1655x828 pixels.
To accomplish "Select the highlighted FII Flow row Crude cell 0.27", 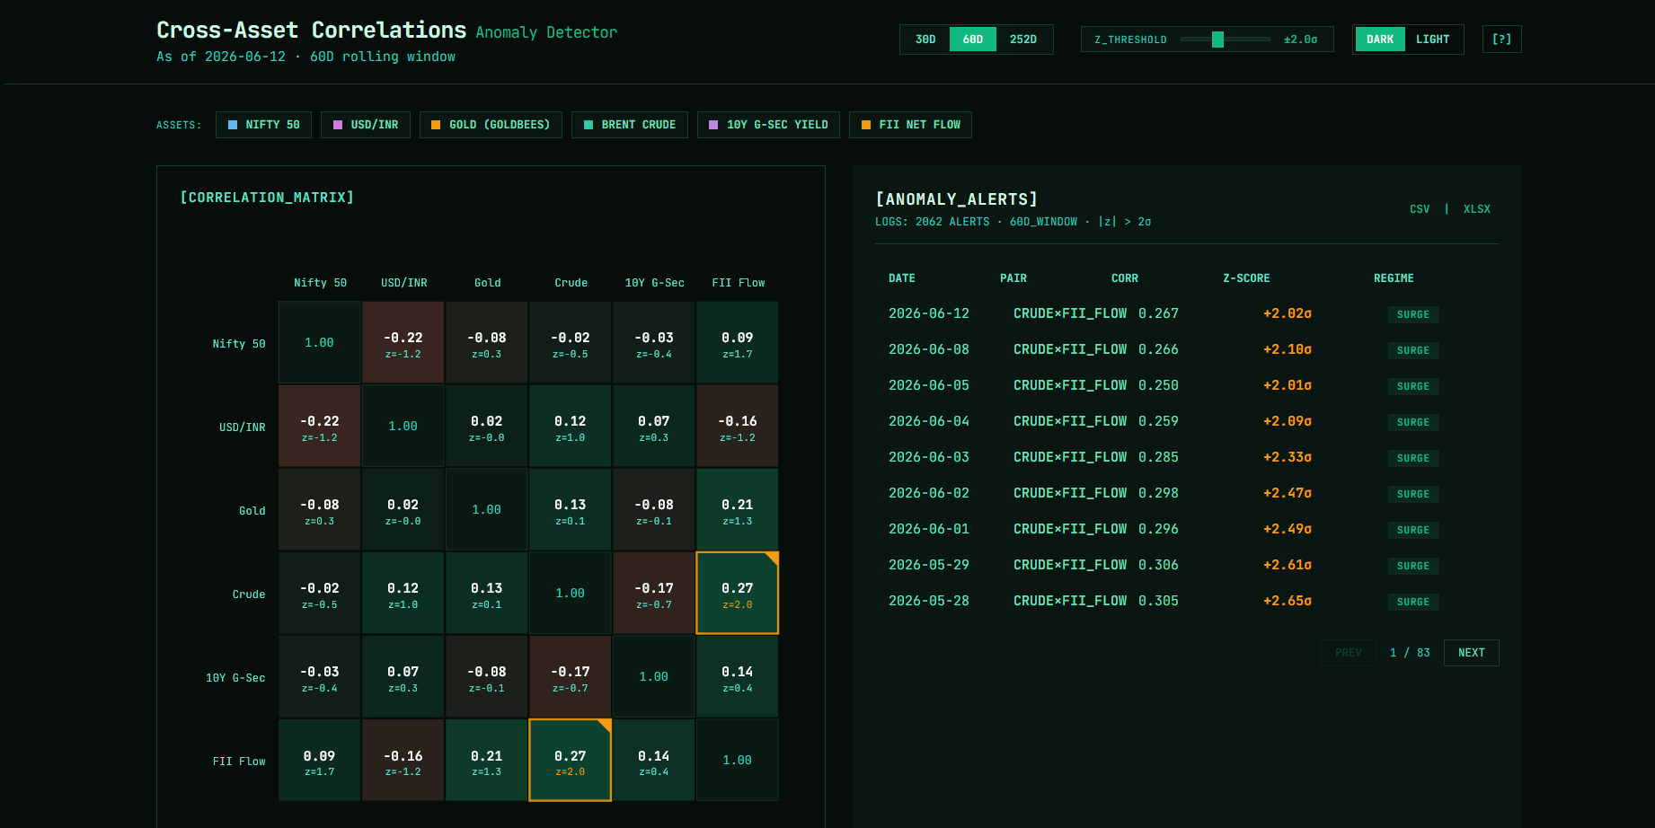I will pos(571,761).
